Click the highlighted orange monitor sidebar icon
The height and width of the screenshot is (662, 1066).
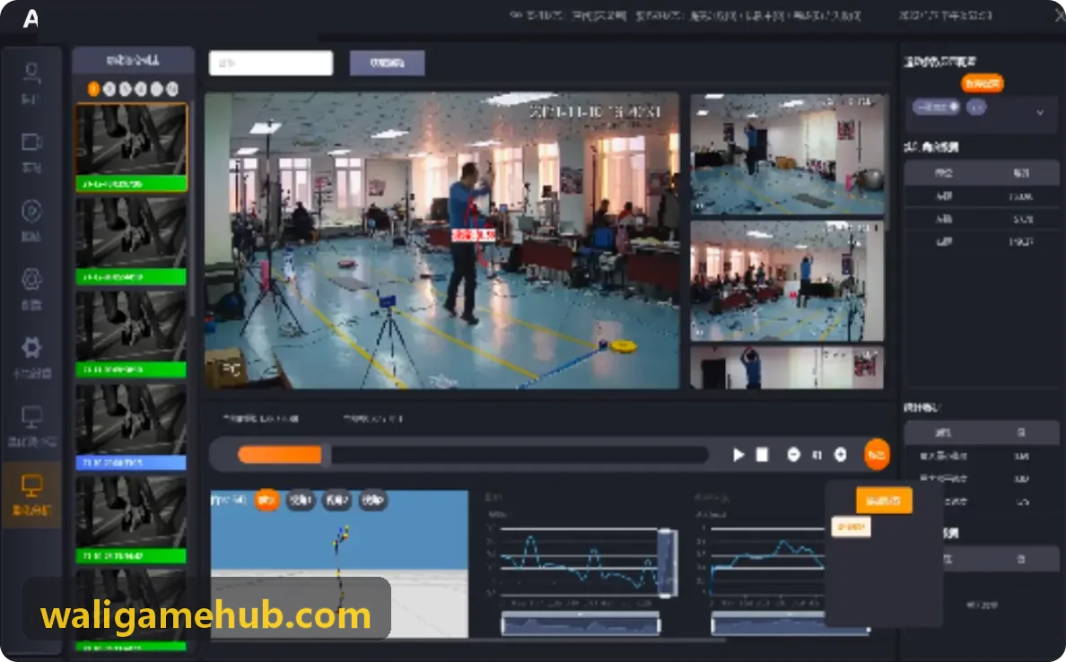click(x=31, y=486)
